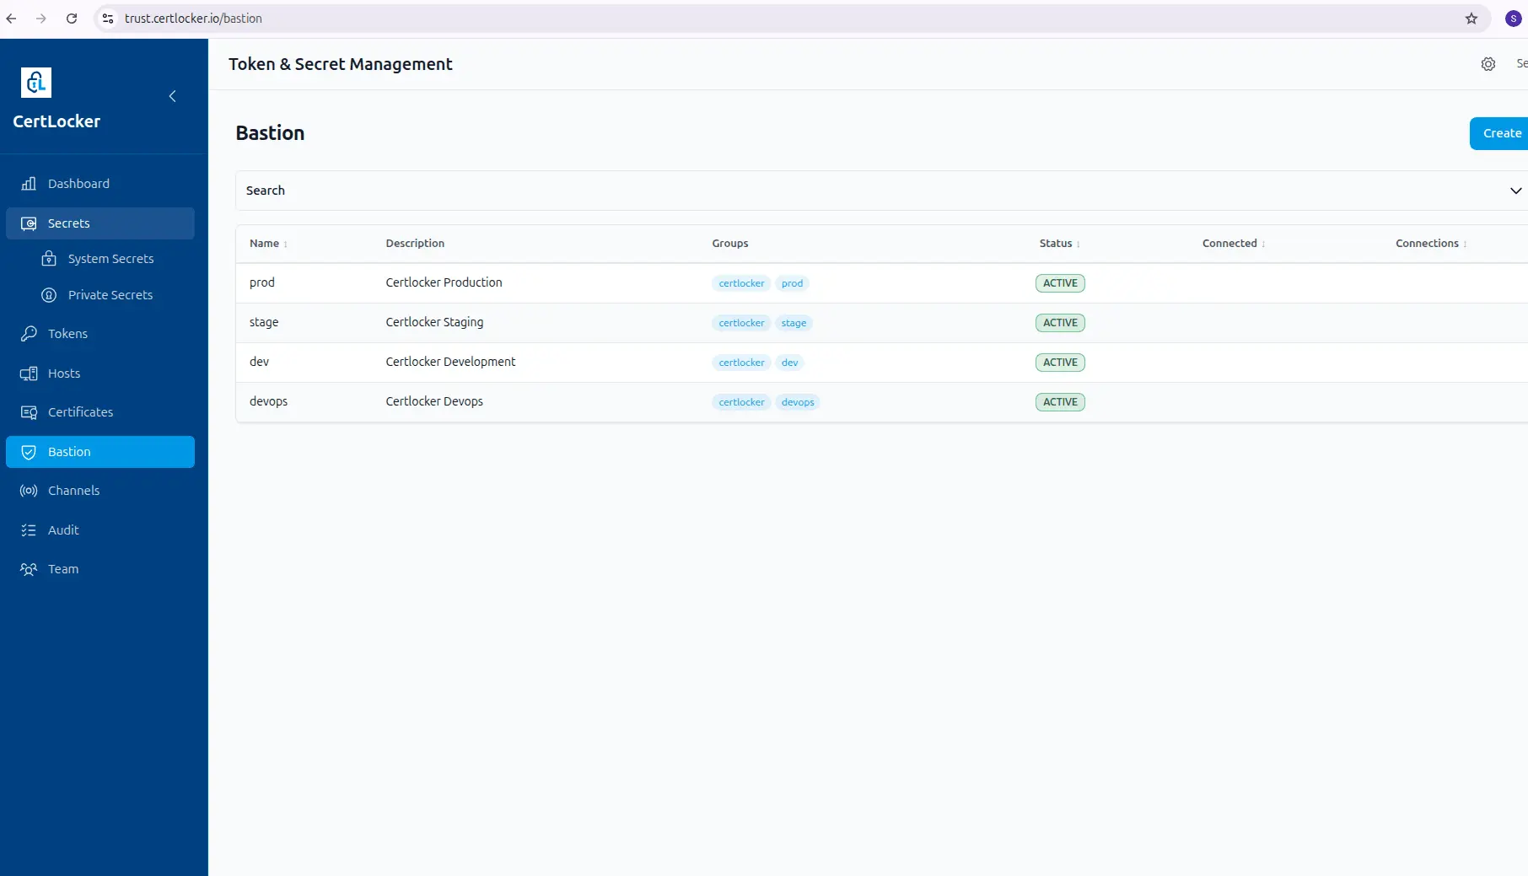Click the Search panel label
The width and height of the screenshot is (1528, 876).
click(266, 191)
